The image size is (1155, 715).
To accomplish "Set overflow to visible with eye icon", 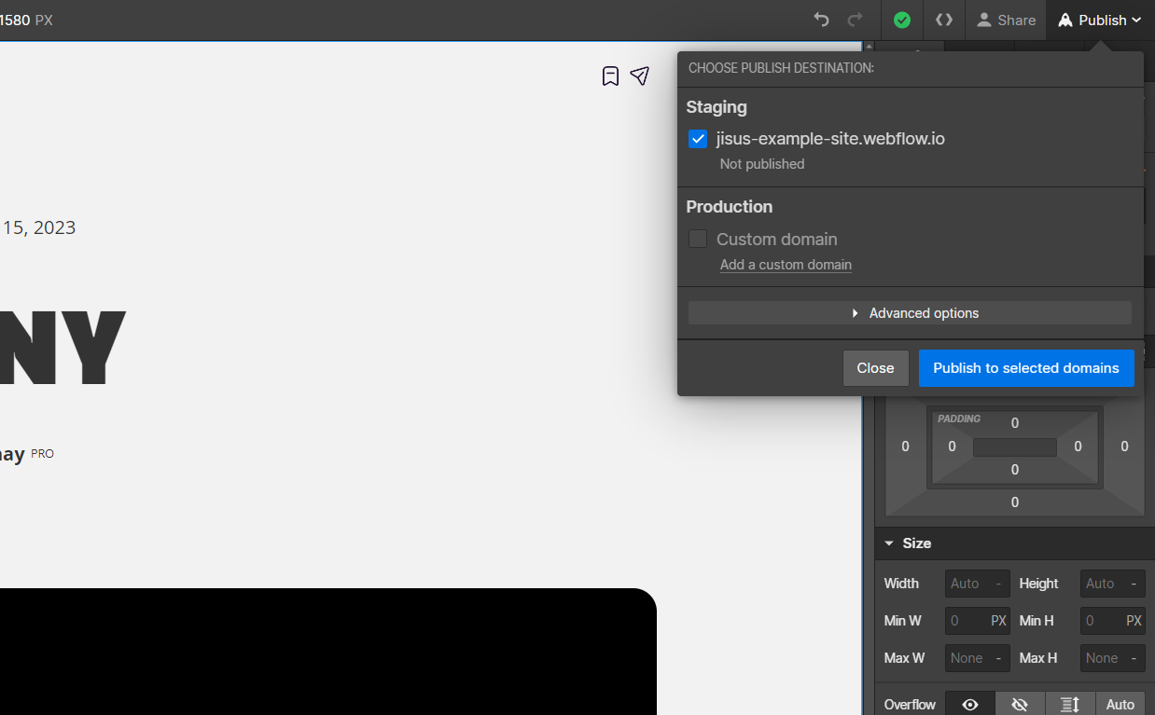I will [970, 705].
